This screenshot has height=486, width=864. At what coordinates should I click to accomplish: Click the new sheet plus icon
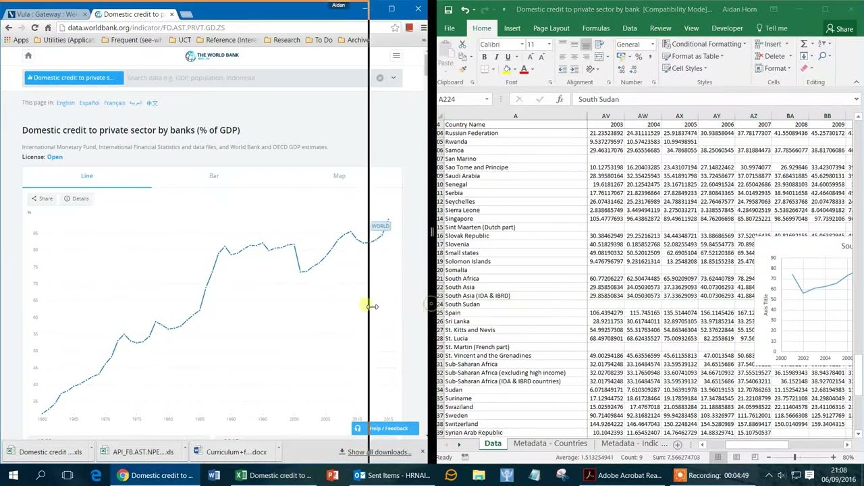point(678,444)
